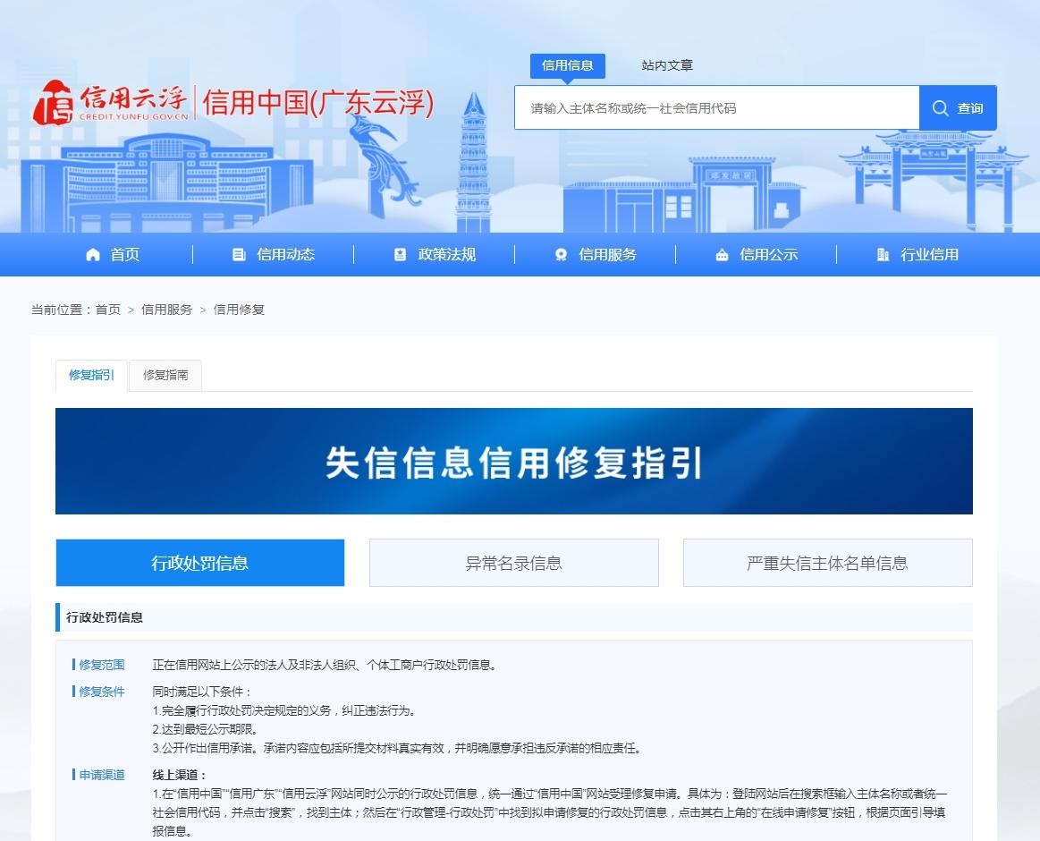Switch to the 站内文章 search tab

tap(665, 65)
